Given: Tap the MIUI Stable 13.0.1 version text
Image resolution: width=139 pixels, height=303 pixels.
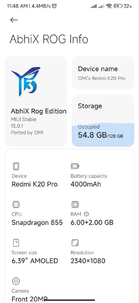Looking at the screenshot, I should click(24, 122).
